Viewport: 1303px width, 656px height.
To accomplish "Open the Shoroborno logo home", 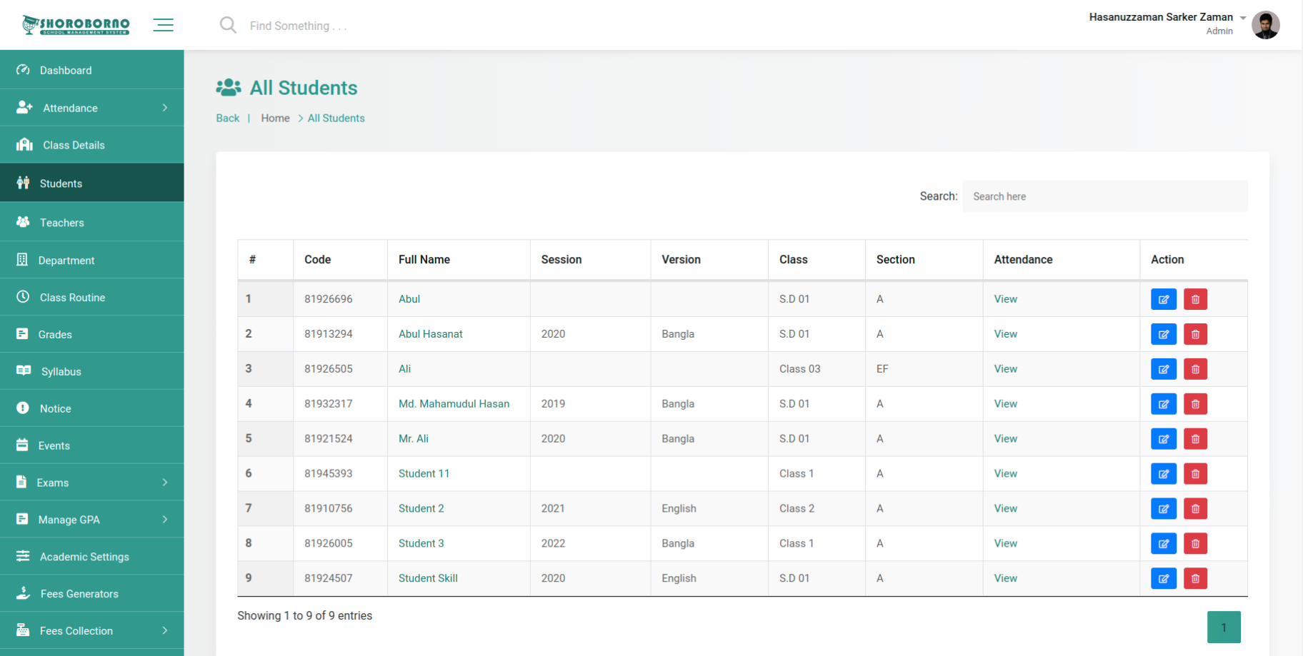I will (x=76, y=25).
